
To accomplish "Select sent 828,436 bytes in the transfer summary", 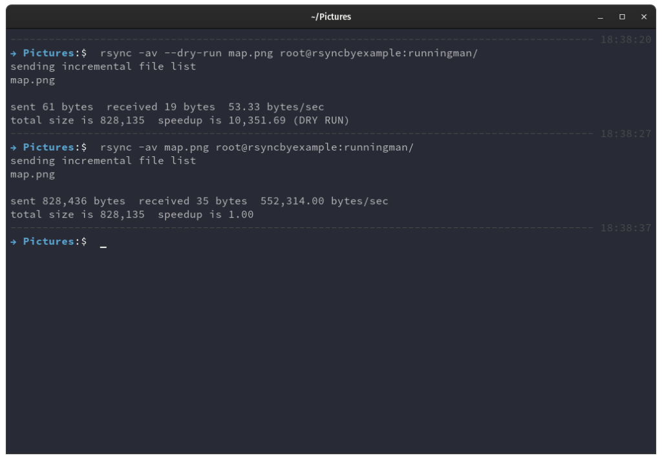I will [68, 201].
